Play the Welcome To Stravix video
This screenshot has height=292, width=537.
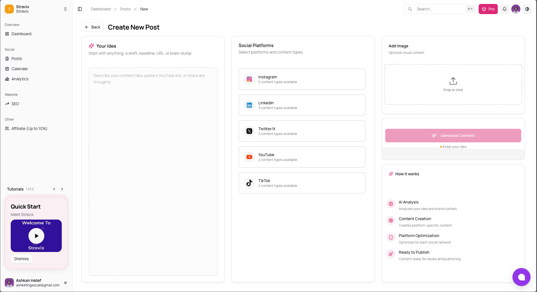pyautogui.click(x=36, y=236)
